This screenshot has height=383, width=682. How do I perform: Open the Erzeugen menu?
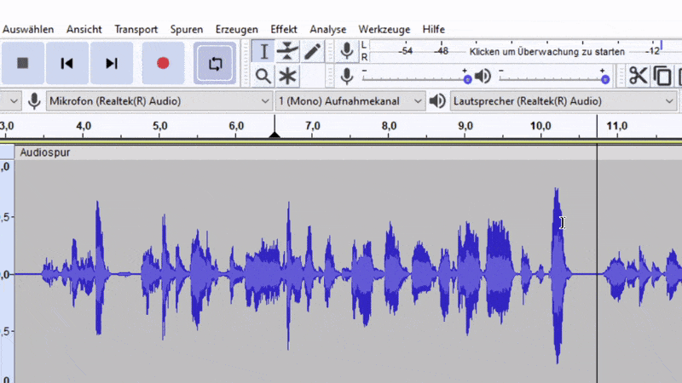click(237, 30)
